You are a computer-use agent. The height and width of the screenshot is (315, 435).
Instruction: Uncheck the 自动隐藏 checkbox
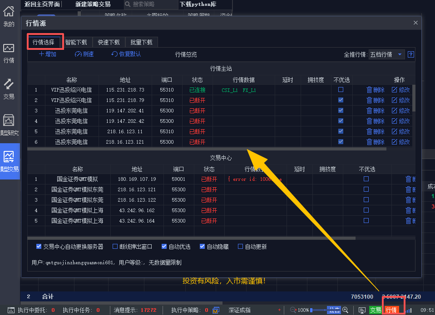(x=203, y=247)
